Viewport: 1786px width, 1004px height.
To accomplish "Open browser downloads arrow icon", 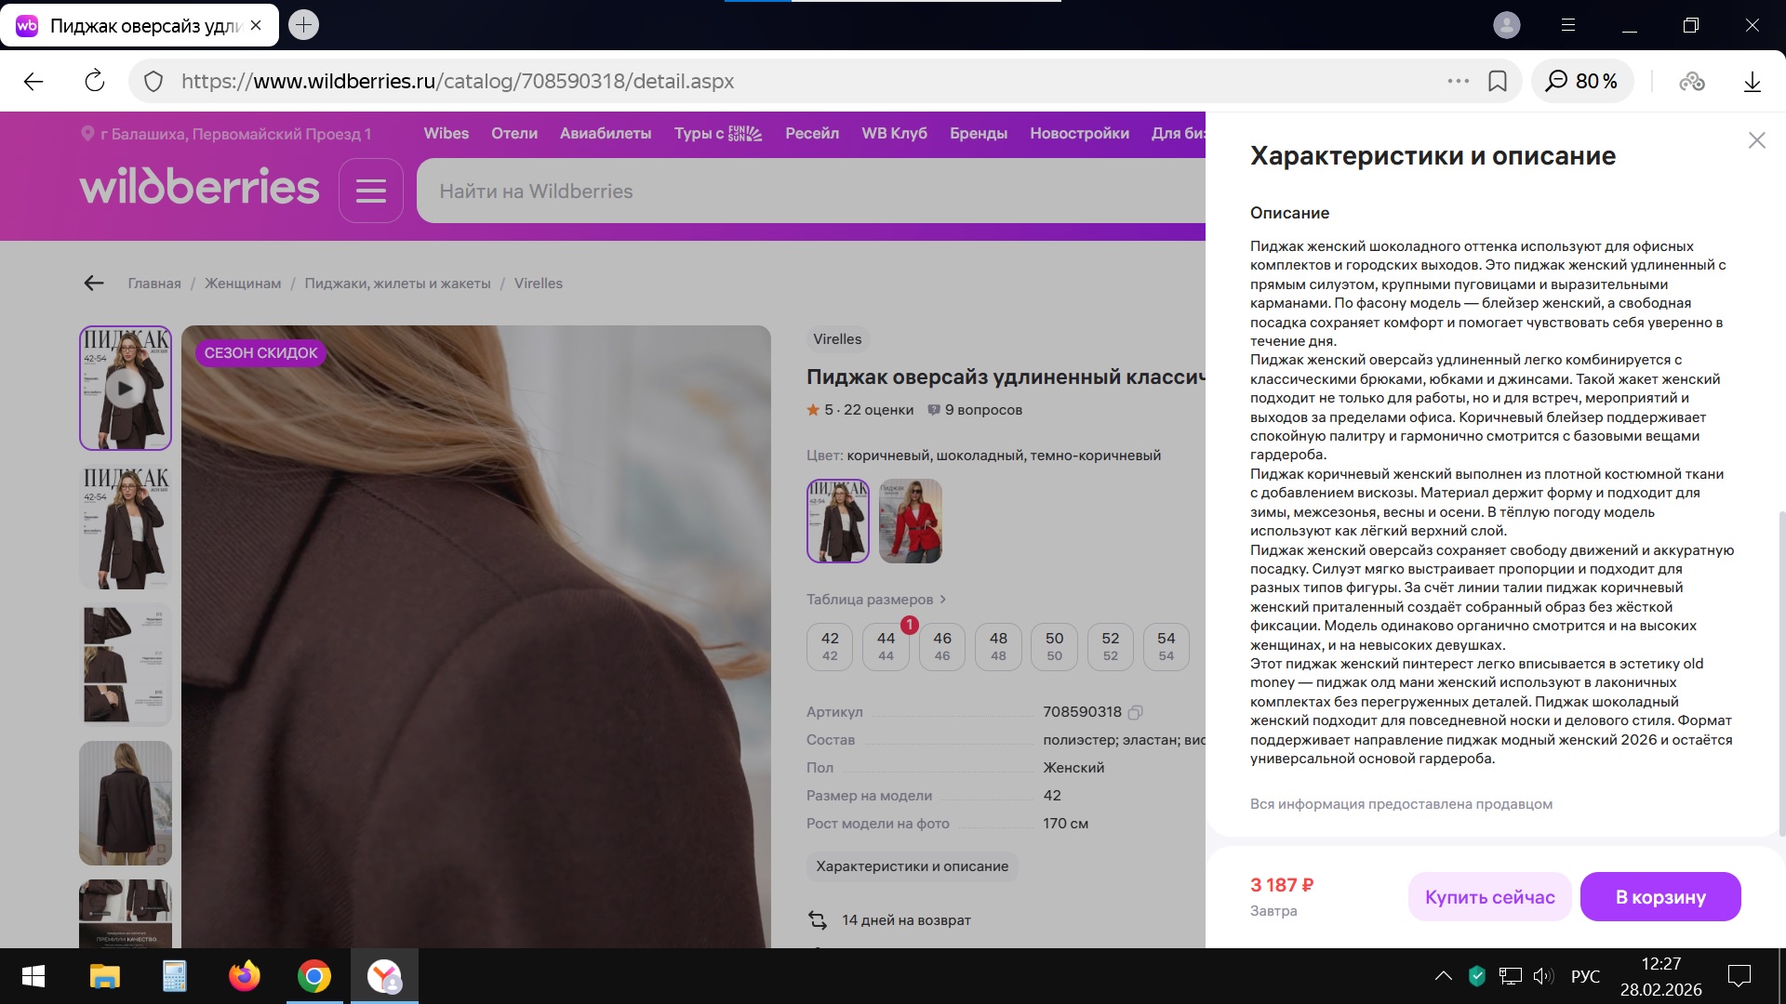I will click(x=1752, y=82).
